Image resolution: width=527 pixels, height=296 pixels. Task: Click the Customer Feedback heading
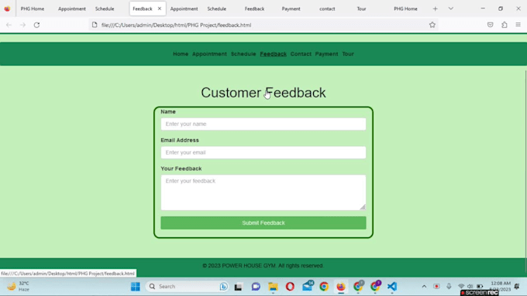tap(263, 93)
